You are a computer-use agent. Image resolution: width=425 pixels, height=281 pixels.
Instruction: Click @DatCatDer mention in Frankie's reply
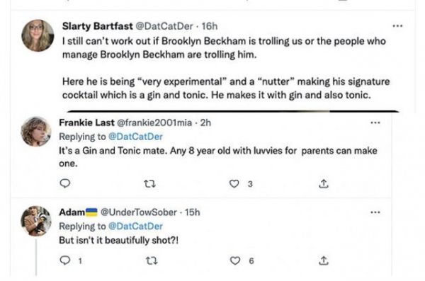135,137
